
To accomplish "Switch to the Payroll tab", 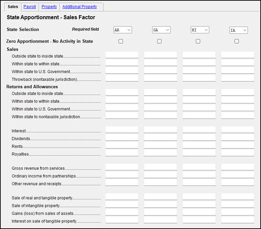I will pyautogui.click(x=30, y=7).
